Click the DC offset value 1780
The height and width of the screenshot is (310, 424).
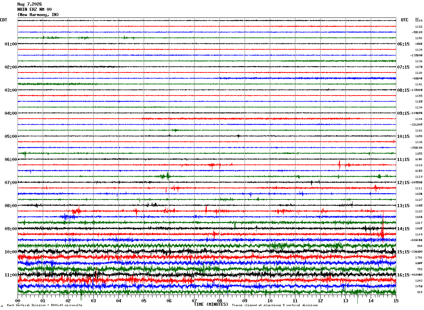coord(418,258)
